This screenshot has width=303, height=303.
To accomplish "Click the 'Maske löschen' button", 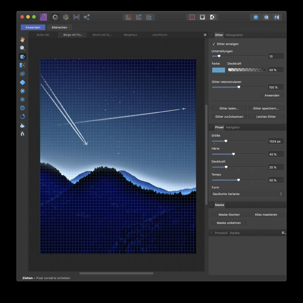I will click(x=229, y=215).
